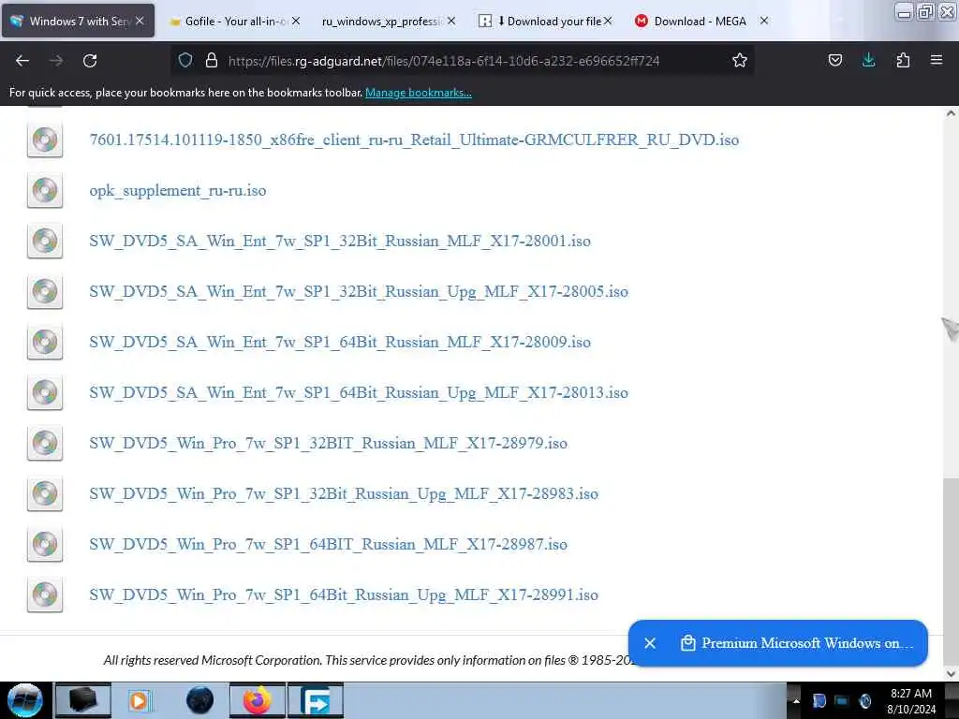Dismiss the Premium Microsoft Windows banner
Screen dimensions: 959x719
650,643
